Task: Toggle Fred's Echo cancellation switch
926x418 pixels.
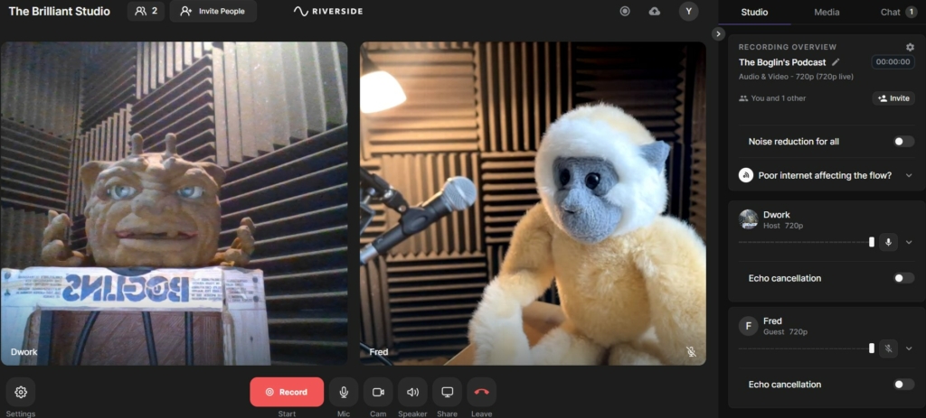Action: click(x=903, y=385)
